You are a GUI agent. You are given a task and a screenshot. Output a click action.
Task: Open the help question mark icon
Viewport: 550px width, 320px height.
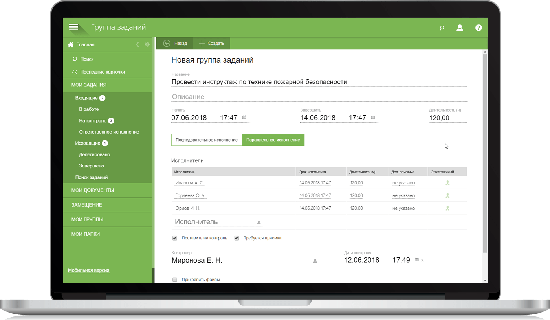point(478,28)
